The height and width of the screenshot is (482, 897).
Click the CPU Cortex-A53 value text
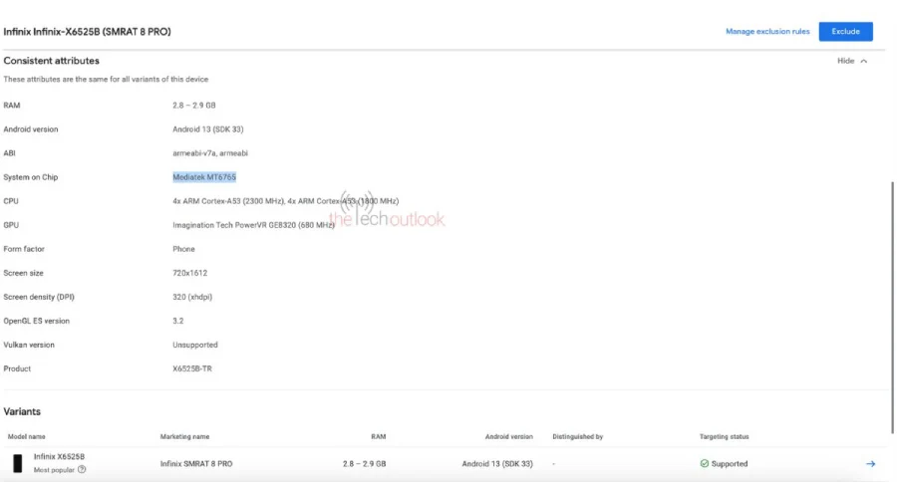tap(285, 201)
